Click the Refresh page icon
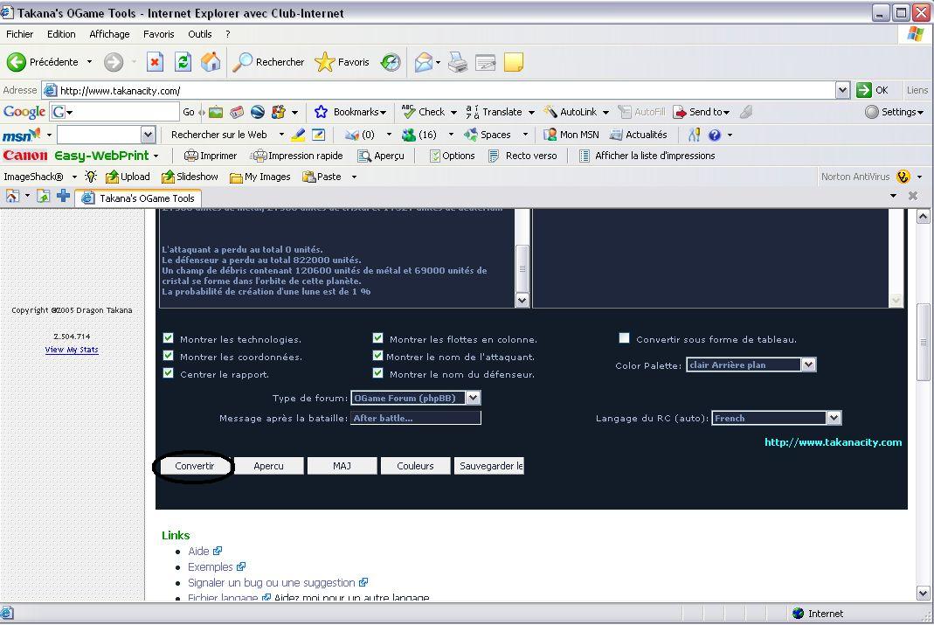Viewport: 934px width, 625px height. tap(183, 62)
